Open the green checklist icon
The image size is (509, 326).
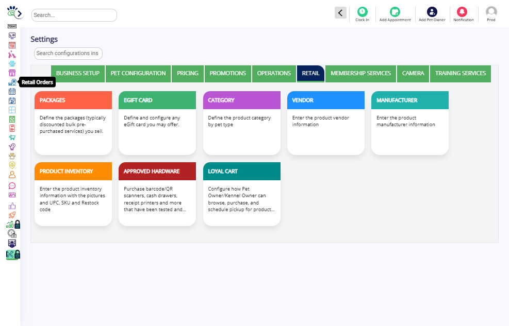click(x=12, y=119)
